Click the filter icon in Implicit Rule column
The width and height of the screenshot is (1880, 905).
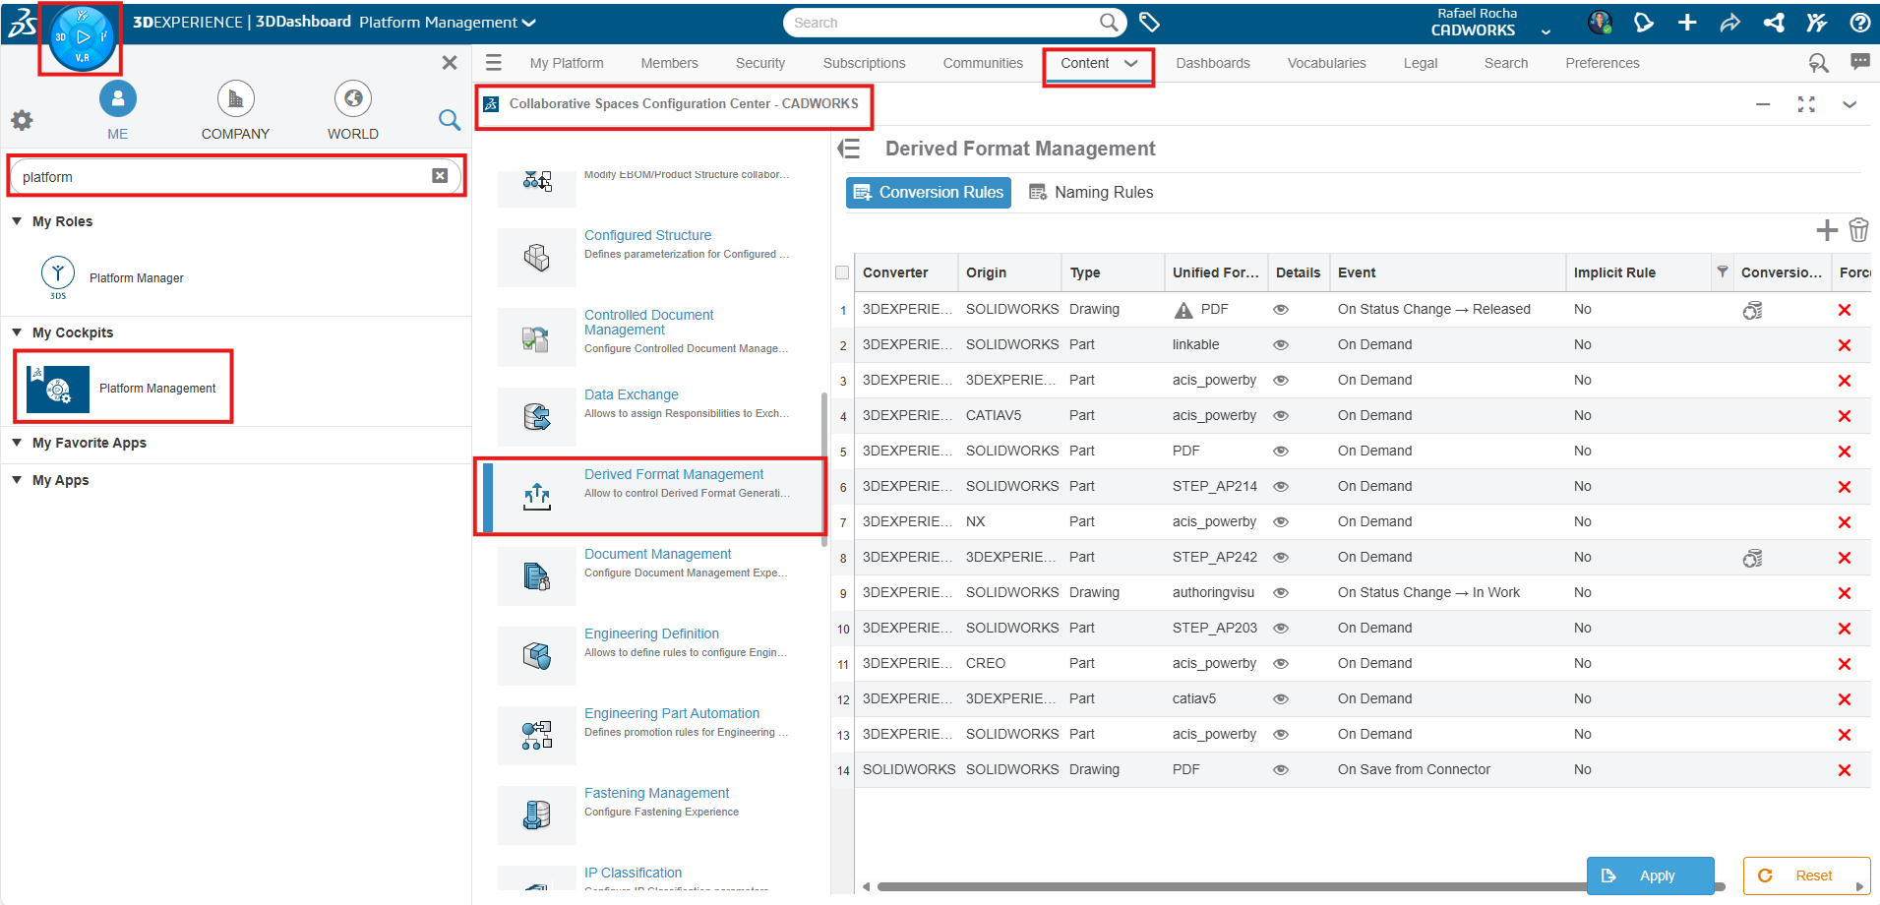pyautogui.click(x=1723, y=271)
